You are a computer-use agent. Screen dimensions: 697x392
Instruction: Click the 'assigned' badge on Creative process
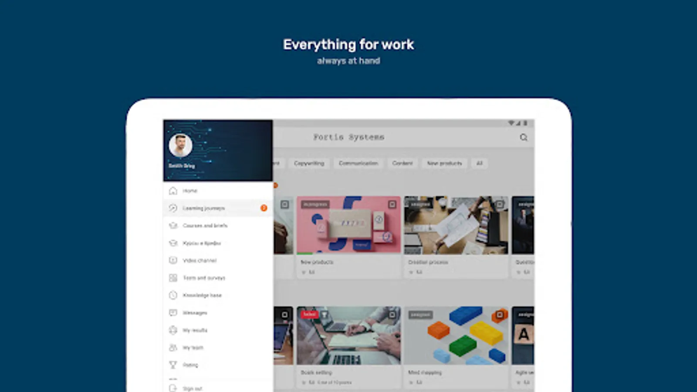click(420, 204)
